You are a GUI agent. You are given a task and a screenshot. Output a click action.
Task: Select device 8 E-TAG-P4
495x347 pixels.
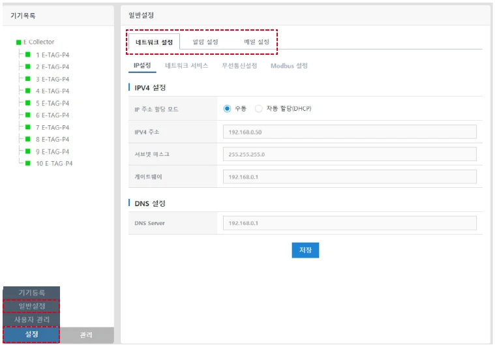(52, 140)
